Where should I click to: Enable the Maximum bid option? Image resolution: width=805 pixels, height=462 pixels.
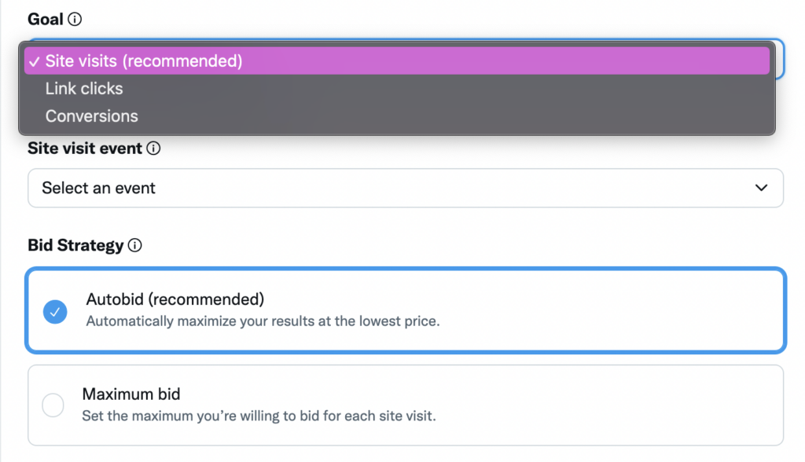pyautogui.click(x=54, y=405)
